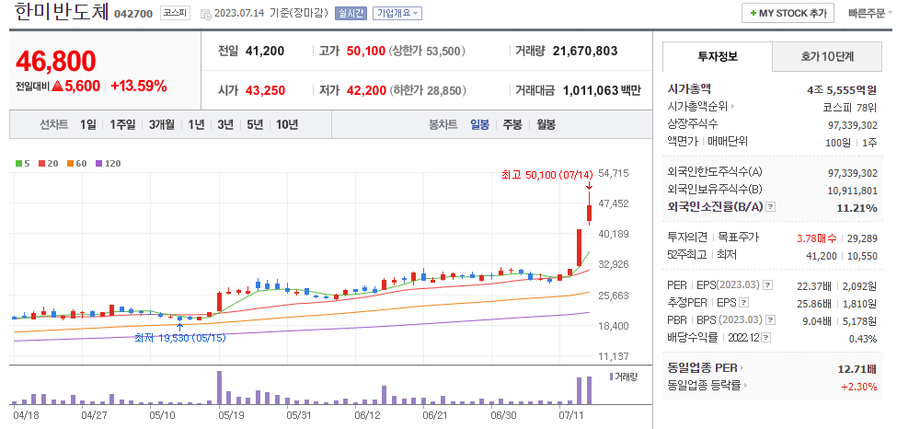Switch to the 호가 10단계 tab

pos(827,56)
